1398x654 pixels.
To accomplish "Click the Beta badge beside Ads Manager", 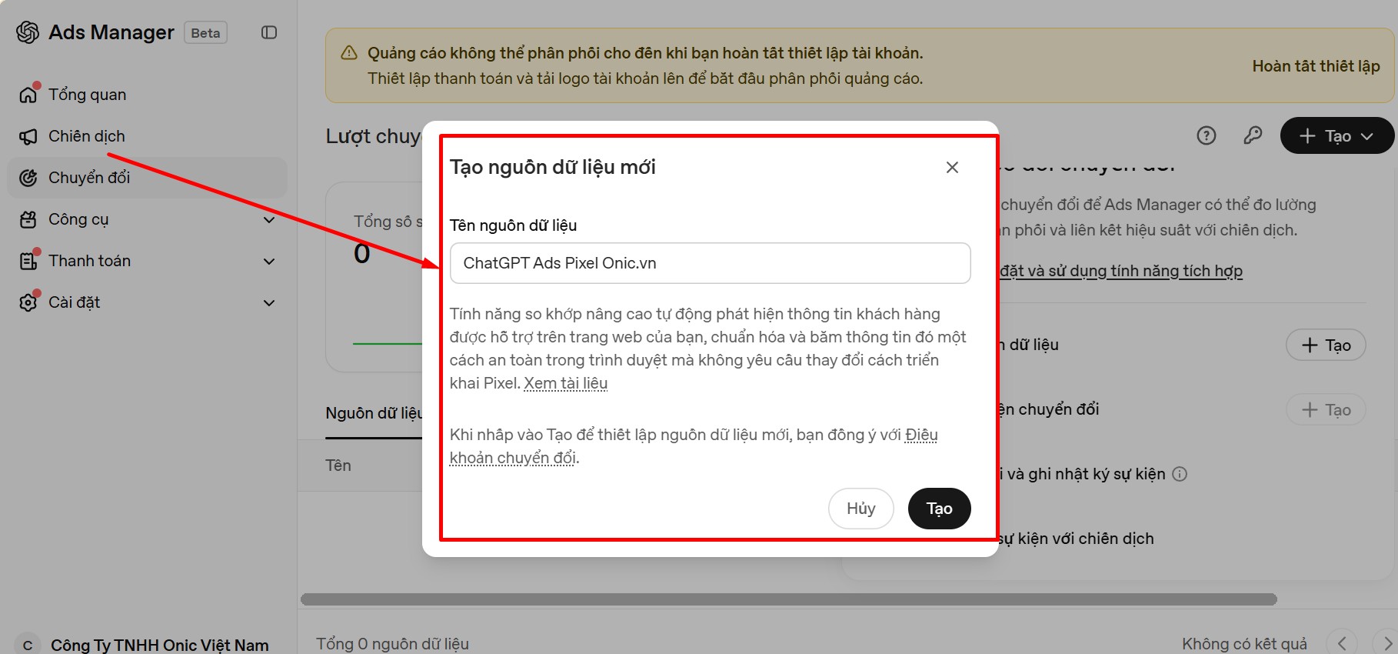I will [x=205, y=33].
